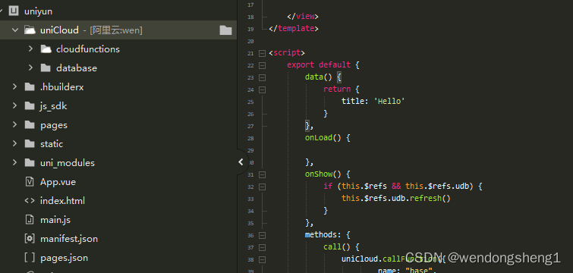Click the uni_modules folder icon
The image size is (573, 273).
[30, 163]
